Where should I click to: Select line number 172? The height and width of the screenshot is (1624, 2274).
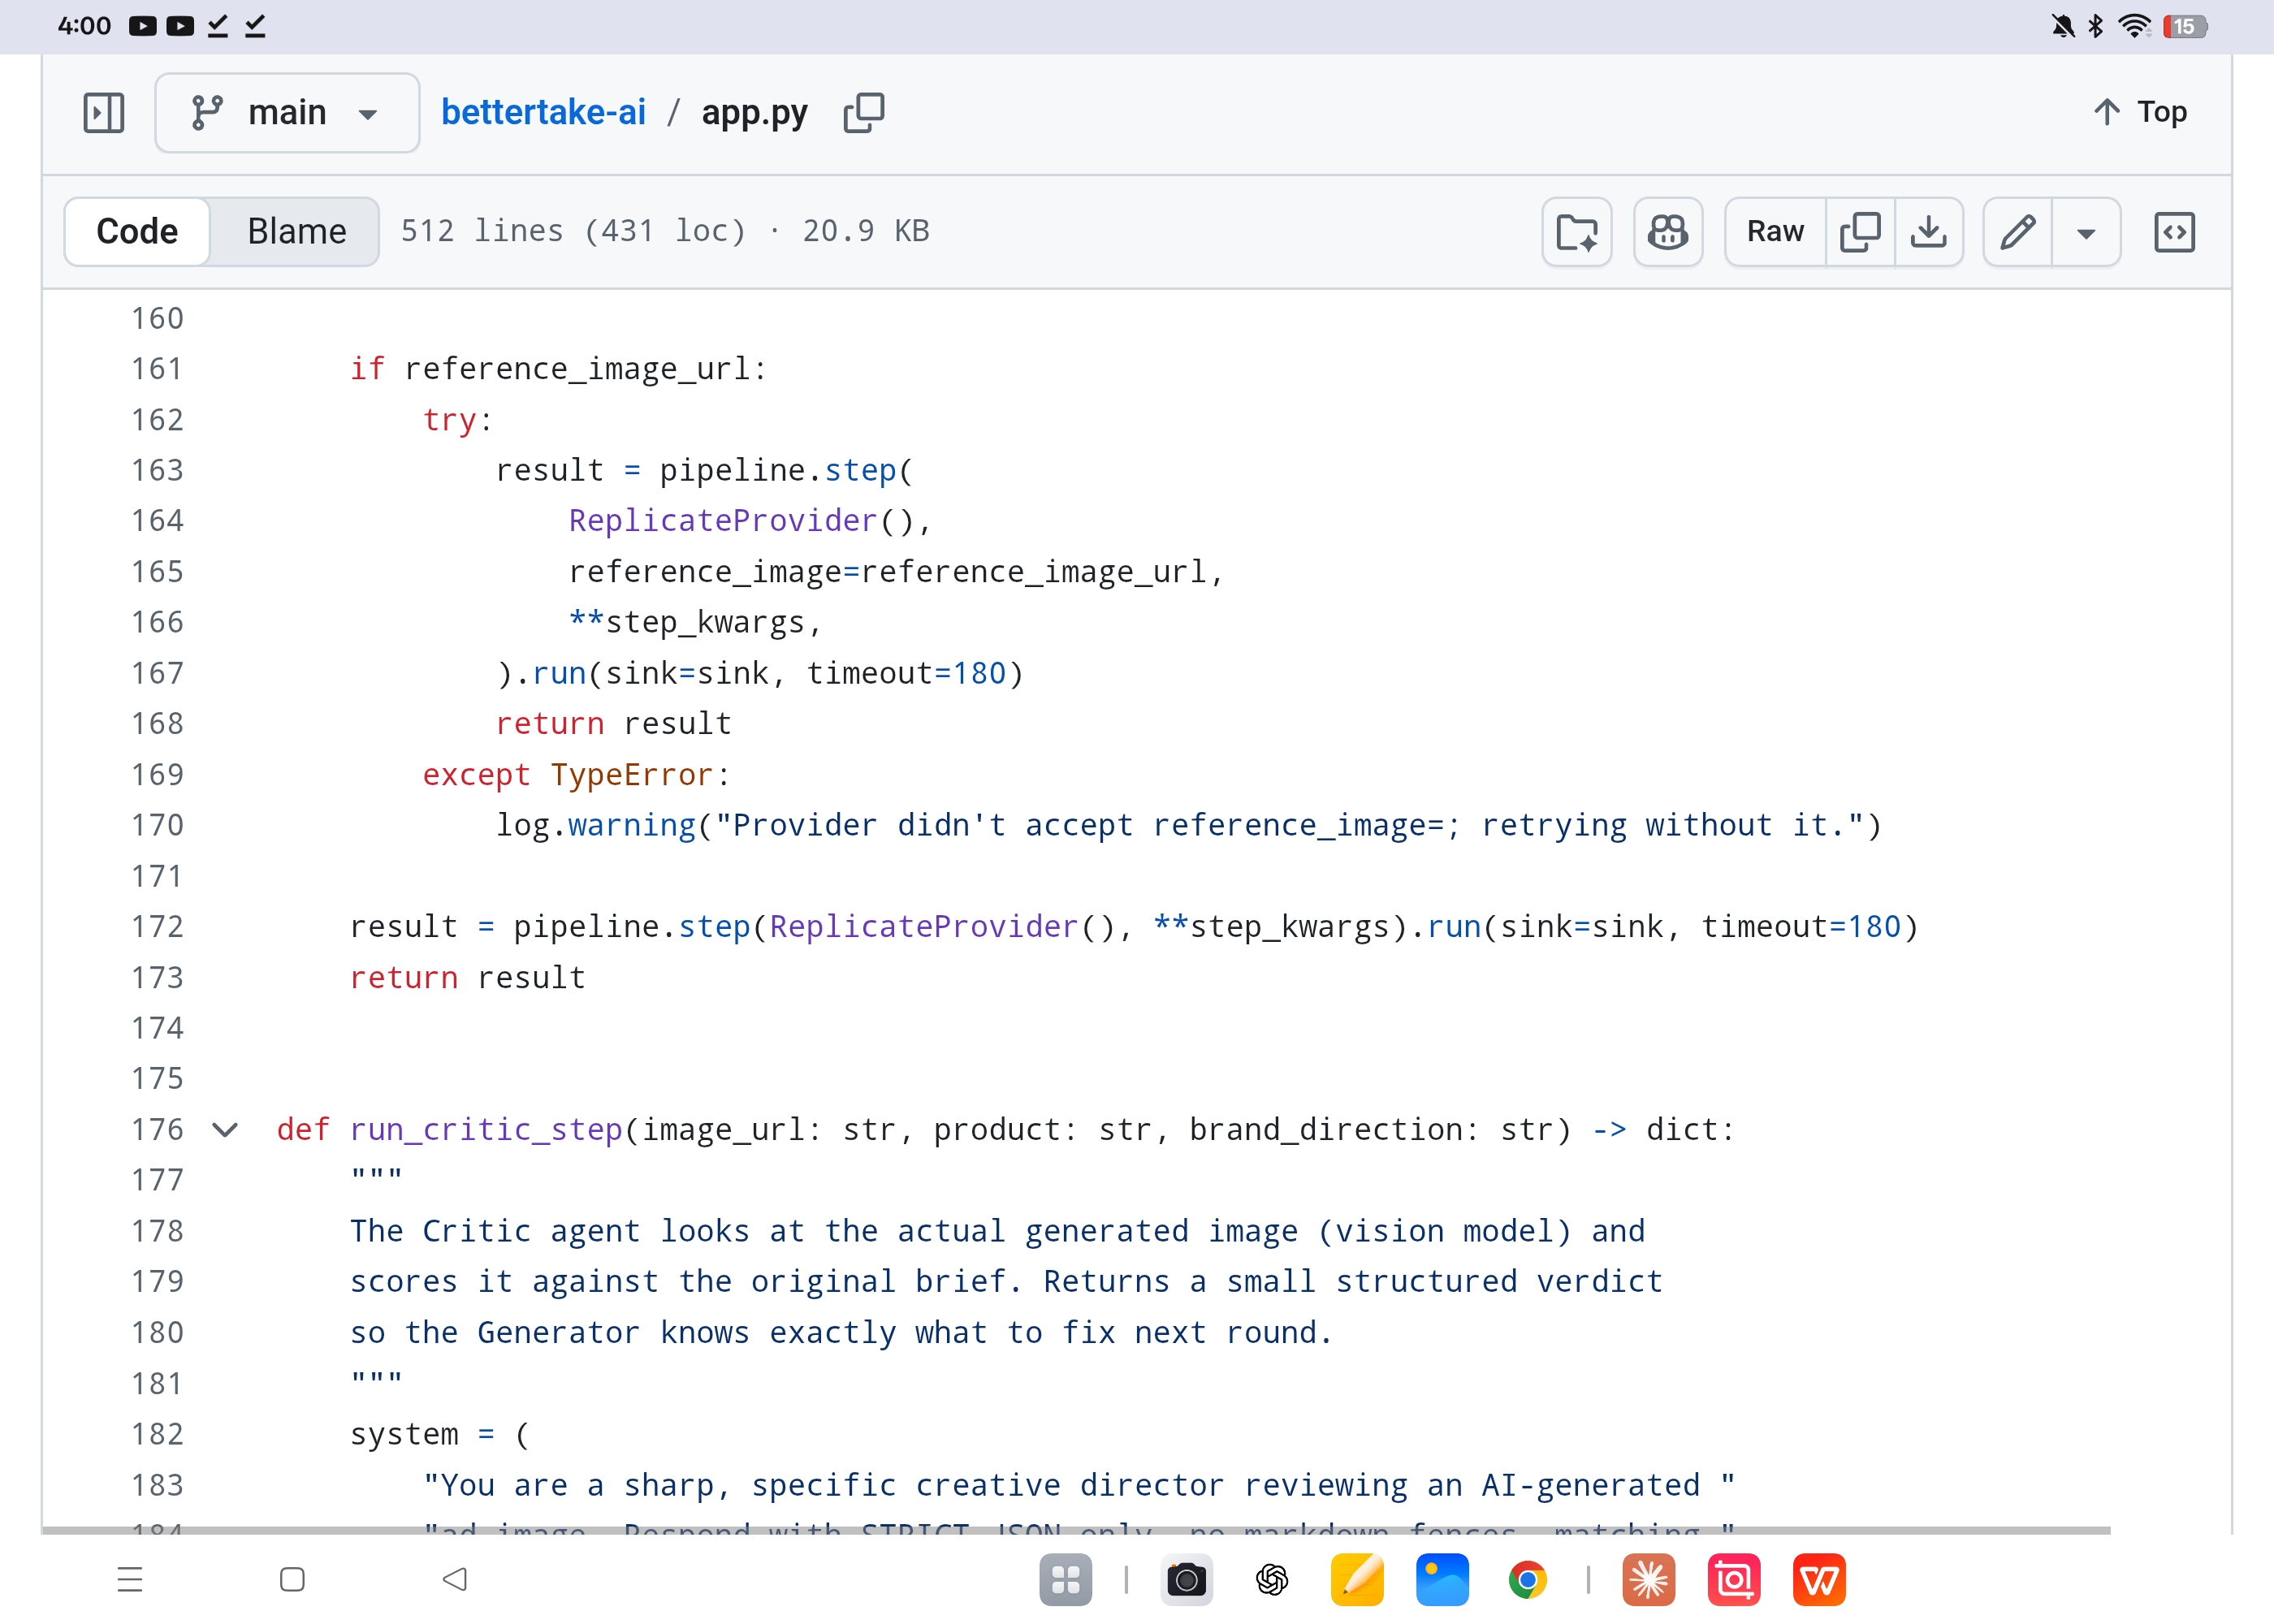158,927
